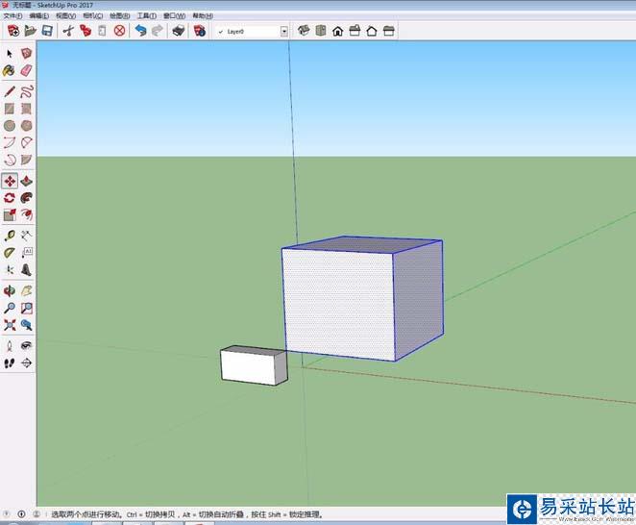The height and width of the screenshot is (525, 636).
Task: Open the 工具(T) menu
Action: (146, 15)
